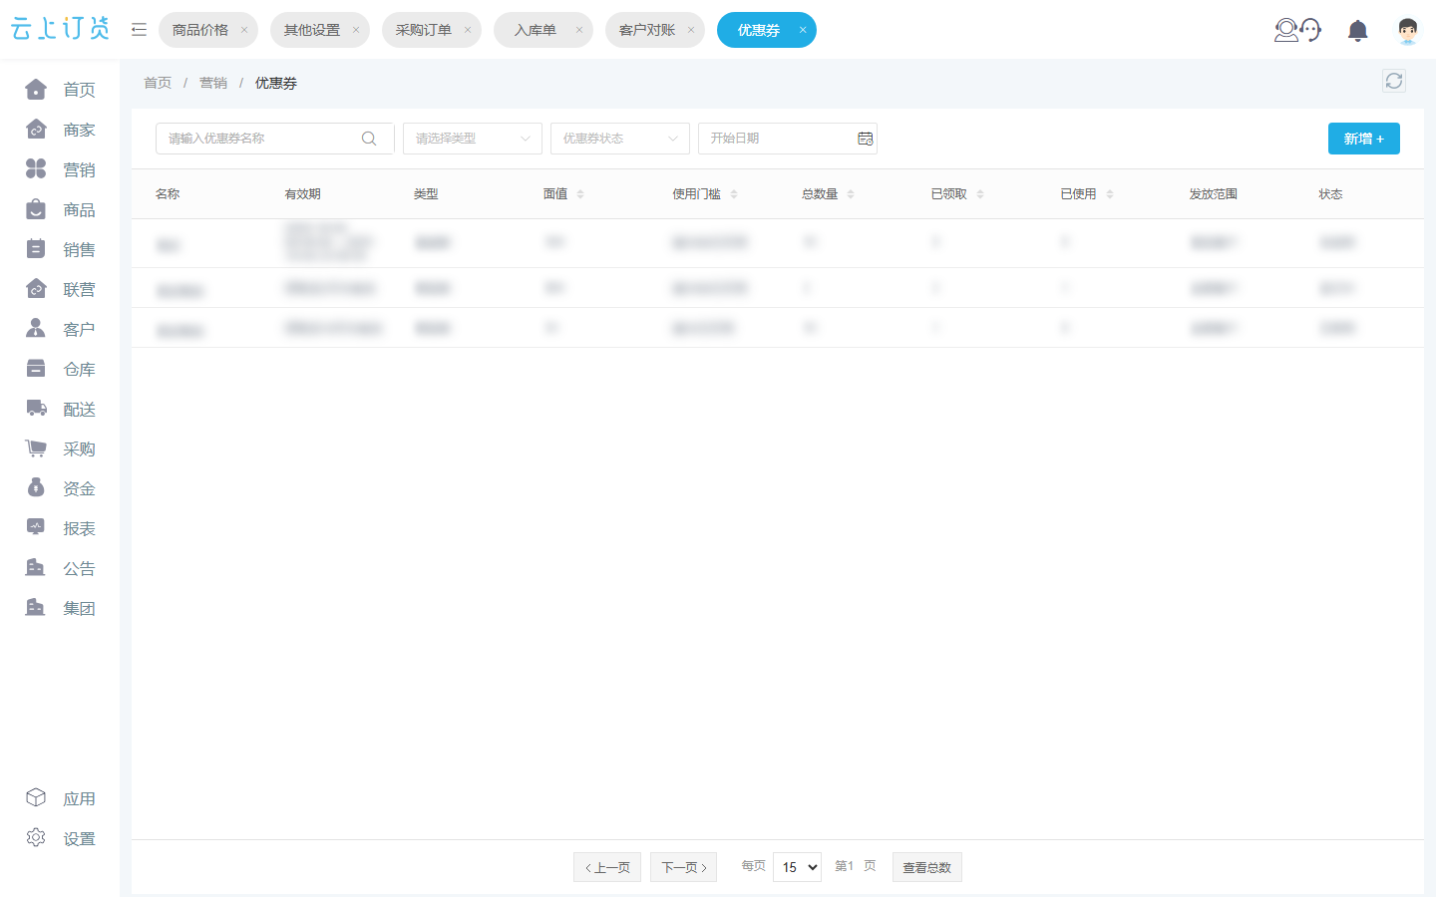The height and width of the screenshot is (897, 1436).
Task: Click the 新增 + button
Action: [1364, 139]
